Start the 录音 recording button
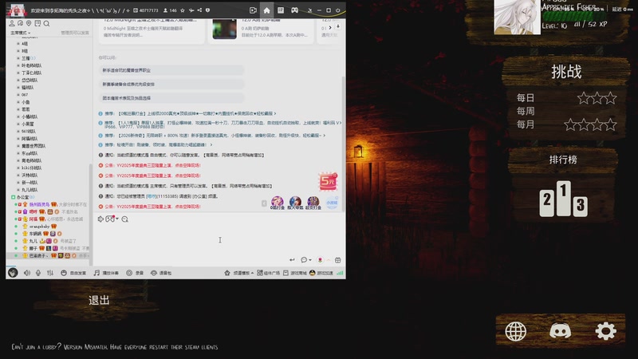638x359 pixels. coord(135,273)
